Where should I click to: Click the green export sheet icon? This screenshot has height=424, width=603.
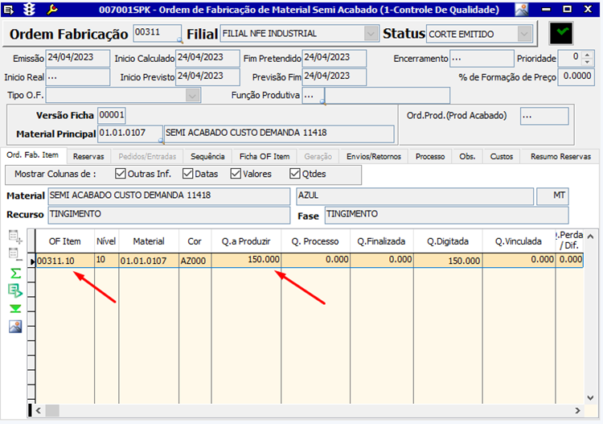(15, 291)
